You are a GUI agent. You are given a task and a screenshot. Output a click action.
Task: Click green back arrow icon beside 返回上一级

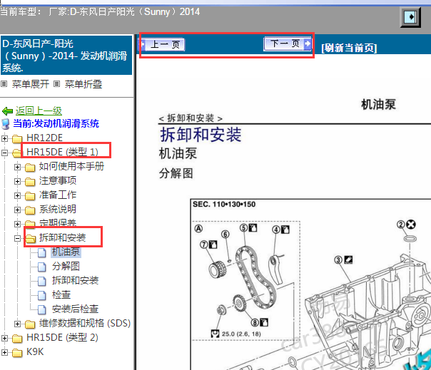[x=7, y=111]
